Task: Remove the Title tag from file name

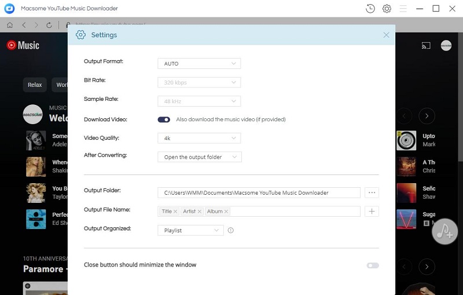Action: coord(175,212)
